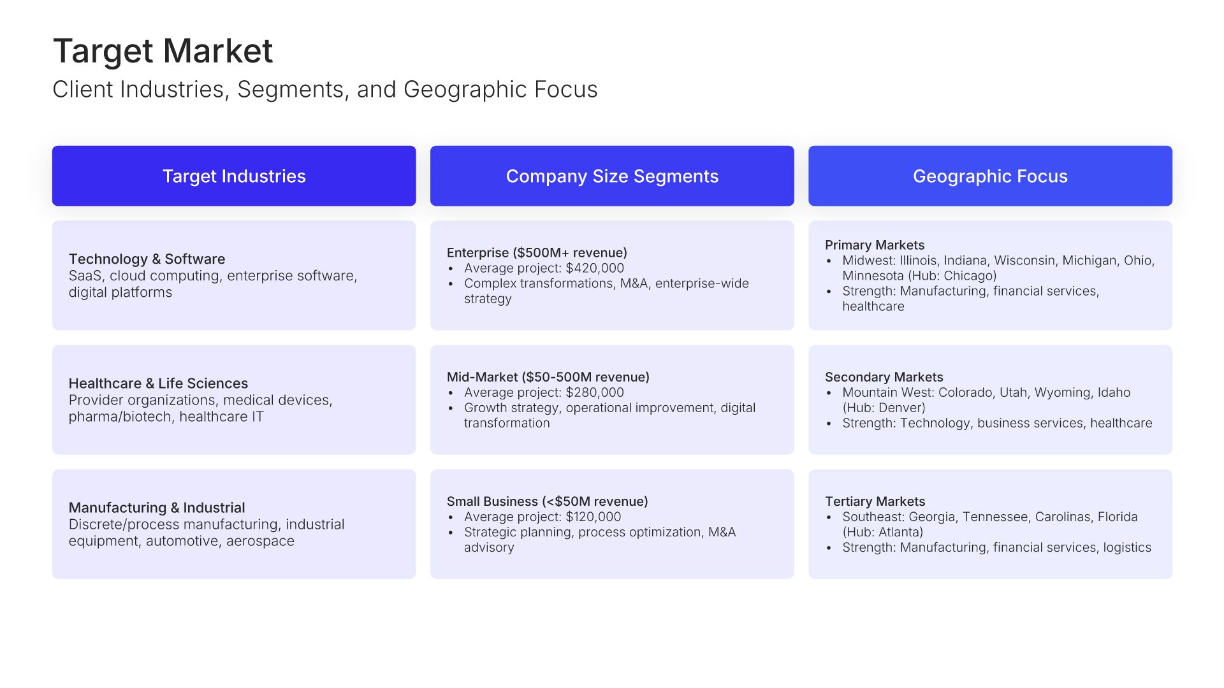Click the Average project: $120,000 bullet
Image resolution: width=1224 pixels, height=688 pixels.
[542, 517]
